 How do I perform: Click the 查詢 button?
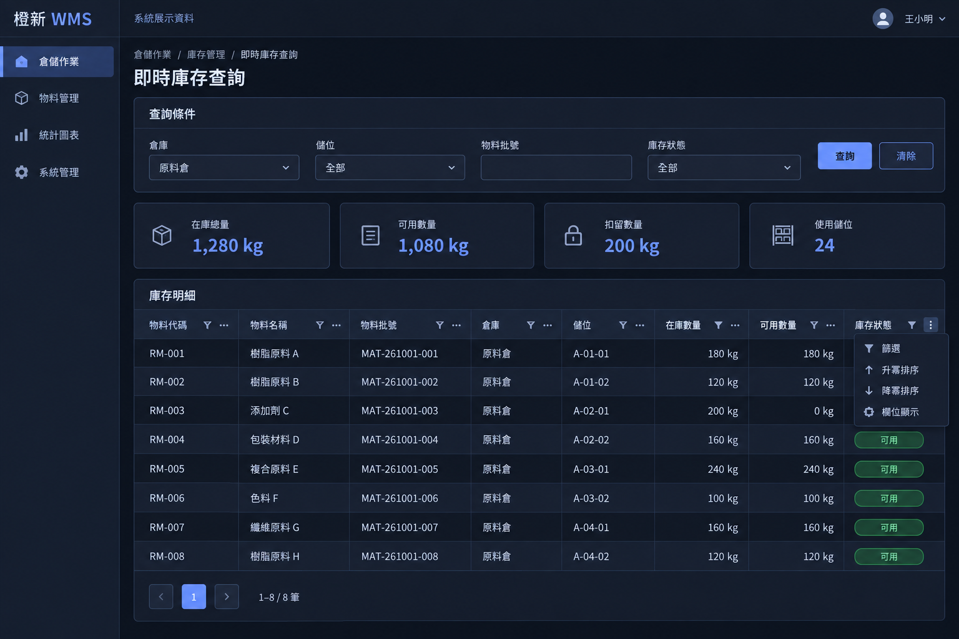(x=845, y=156)
